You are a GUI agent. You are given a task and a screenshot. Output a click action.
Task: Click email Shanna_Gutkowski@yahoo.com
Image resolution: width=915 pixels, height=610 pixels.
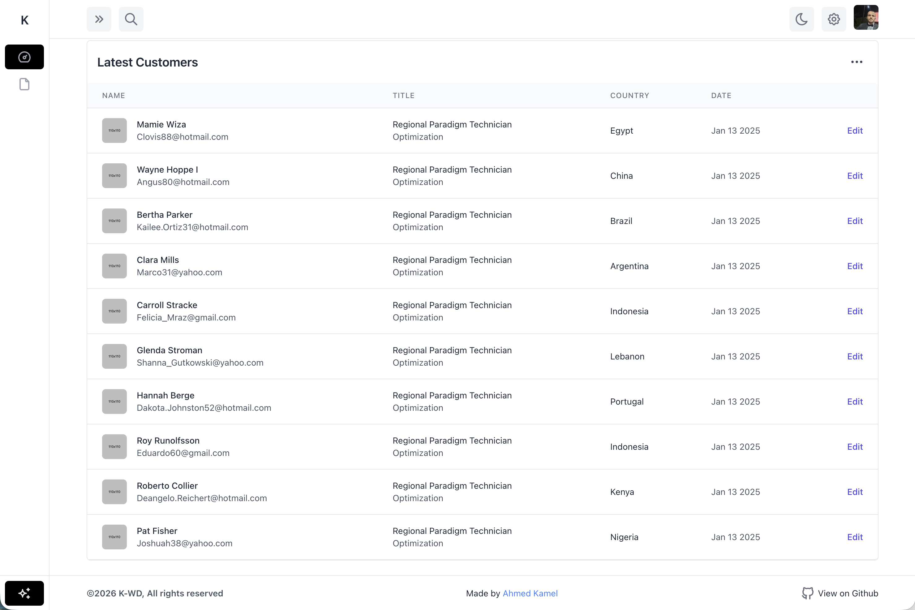(200, 363)
